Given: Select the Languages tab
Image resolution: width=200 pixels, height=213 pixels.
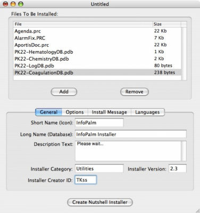Looking at the screenshot, I should click(147, 112).
